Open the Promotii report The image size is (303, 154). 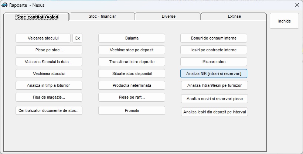(132, 110)
